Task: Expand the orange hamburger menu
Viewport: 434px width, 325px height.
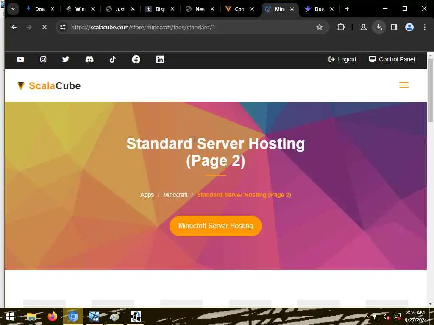Action: (404, 85)
